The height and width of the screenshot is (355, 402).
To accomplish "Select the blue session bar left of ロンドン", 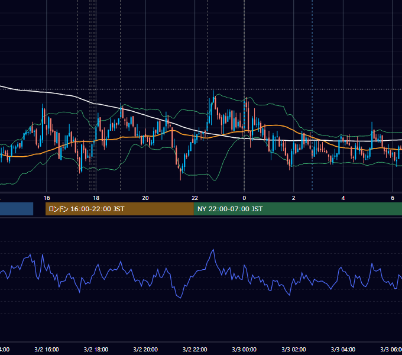I will coord(17,209).
